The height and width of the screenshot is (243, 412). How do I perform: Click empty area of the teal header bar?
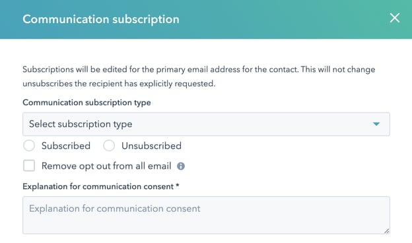point(284,19)
